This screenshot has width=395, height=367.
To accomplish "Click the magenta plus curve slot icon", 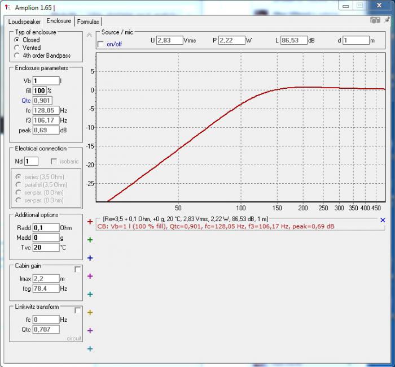I will 90,276.
